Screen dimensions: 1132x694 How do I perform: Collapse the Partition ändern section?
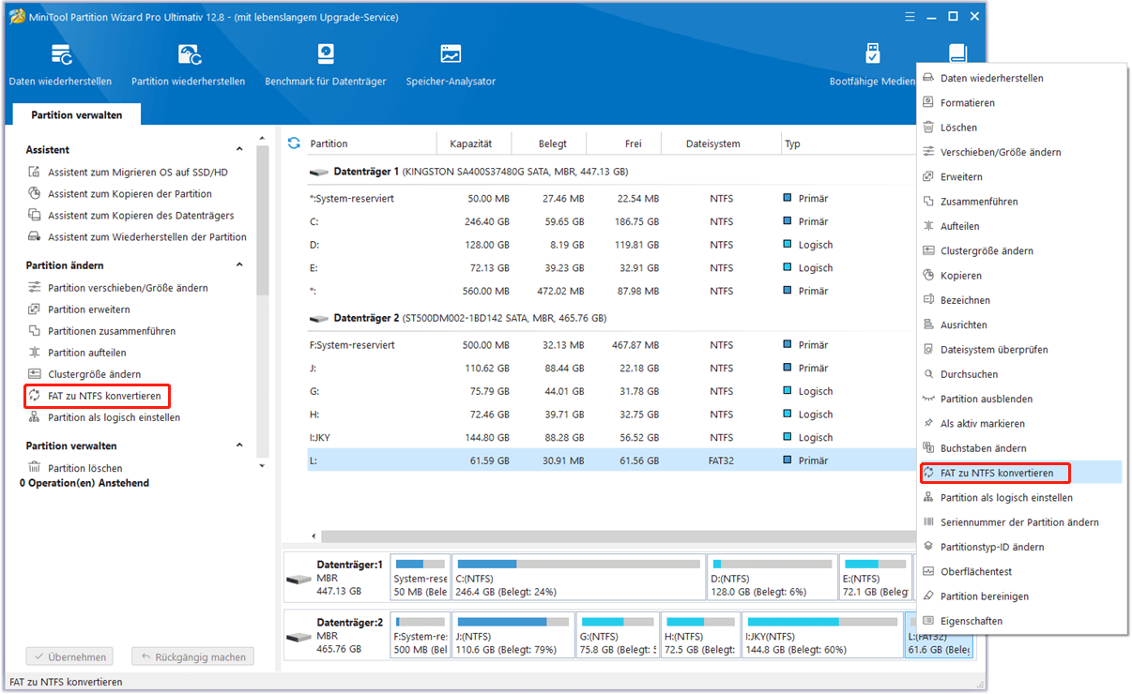tap(239, 265)
